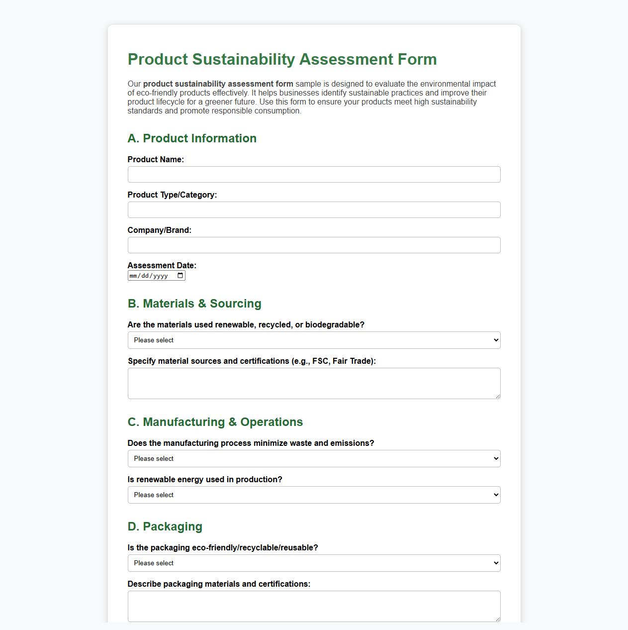Screen dimensions: 628x630
Task: Click the resize grip of the packaging description textarea
Action: tap(498, 620)
